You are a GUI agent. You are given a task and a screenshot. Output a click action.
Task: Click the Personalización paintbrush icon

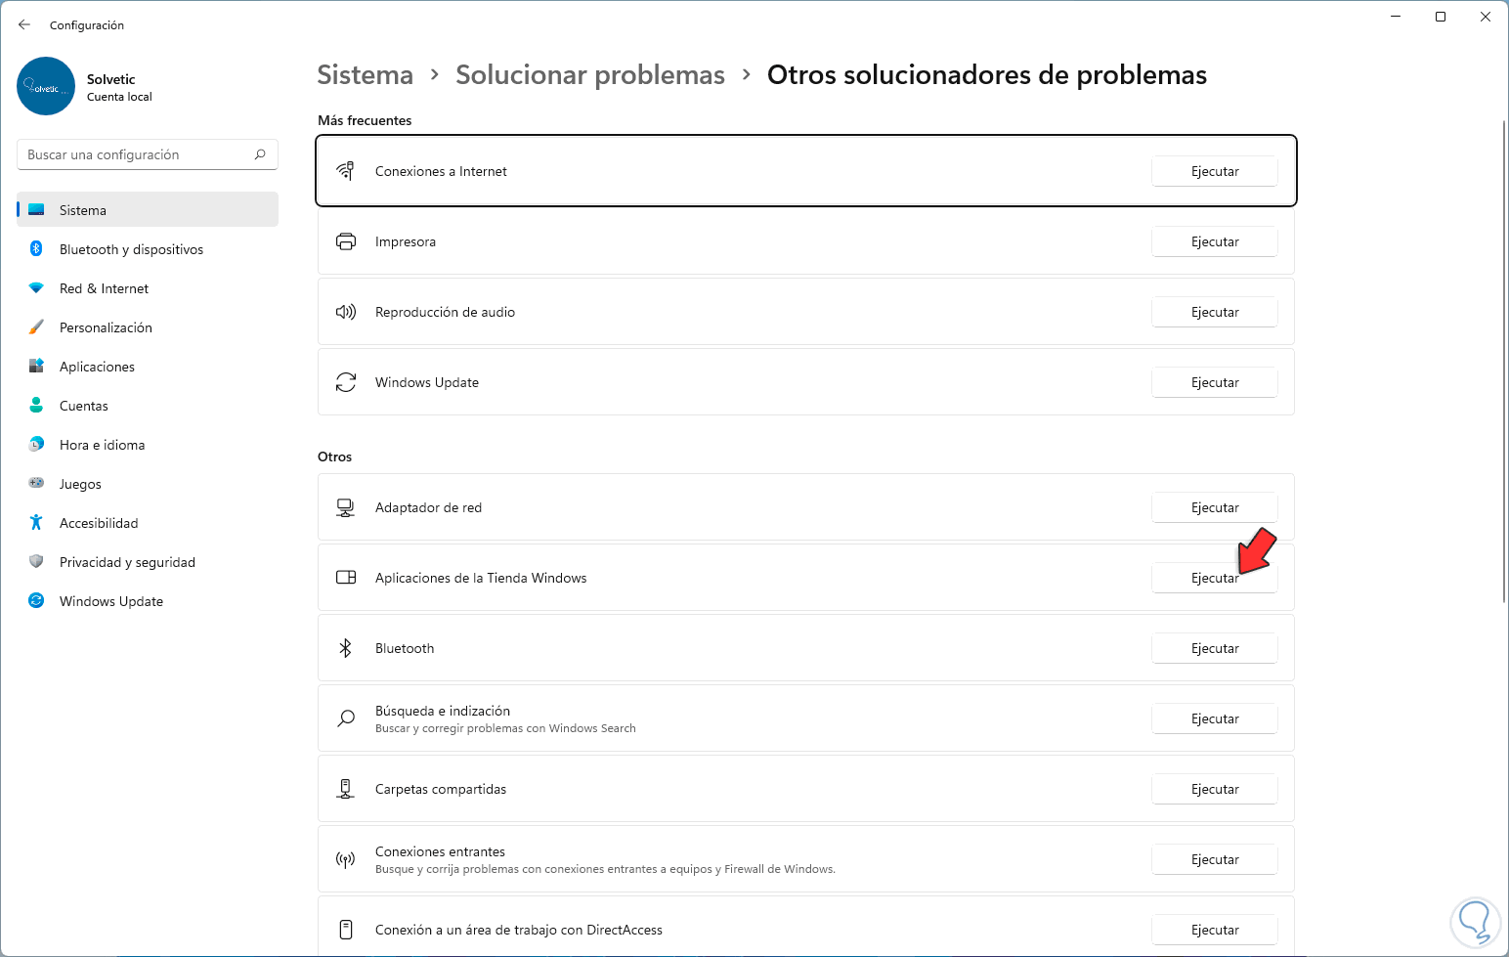click(x=36, y=327)
